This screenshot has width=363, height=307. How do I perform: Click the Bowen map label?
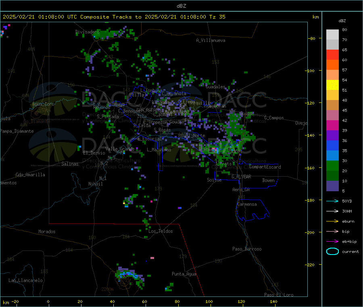pyautogui.click(x=268, y=180)
